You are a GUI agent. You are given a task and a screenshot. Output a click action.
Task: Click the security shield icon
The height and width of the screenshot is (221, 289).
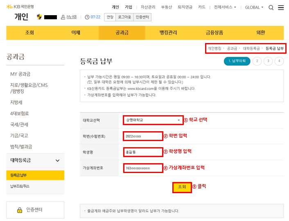[39, 17]
